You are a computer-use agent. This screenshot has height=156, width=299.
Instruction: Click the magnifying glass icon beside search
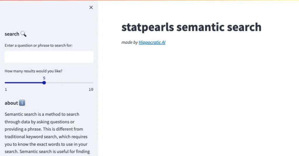24,34
